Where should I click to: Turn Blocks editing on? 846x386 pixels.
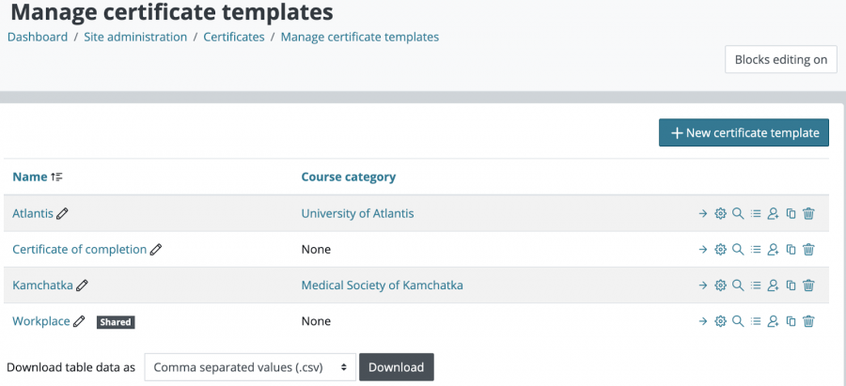781,59
